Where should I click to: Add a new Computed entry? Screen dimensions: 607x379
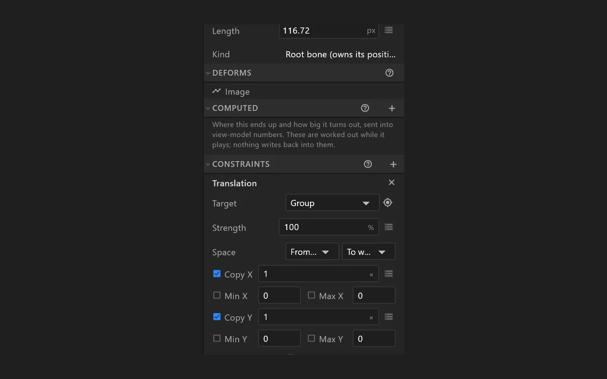pyautogui.click(x=392, y=108)
